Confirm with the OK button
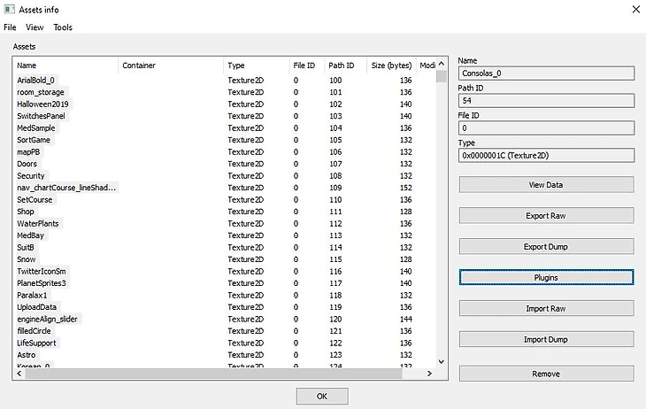Screen dimensions: 646x409 pyautogui.click(x=322, y=397)
